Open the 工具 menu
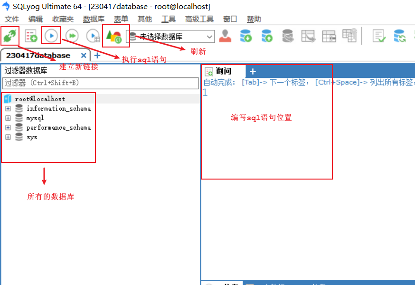 pos(169,19)
